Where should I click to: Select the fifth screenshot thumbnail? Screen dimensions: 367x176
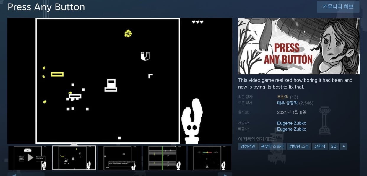[x=210, y=158]
